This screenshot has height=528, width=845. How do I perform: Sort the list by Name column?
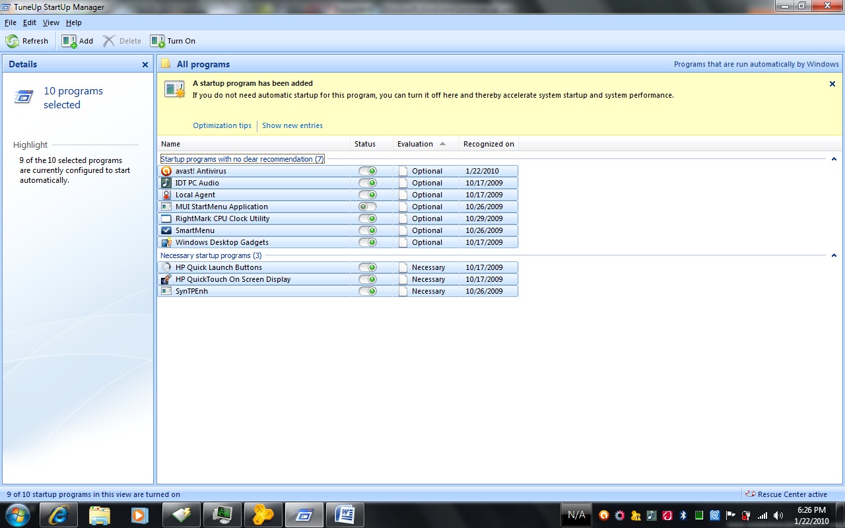click(253, 144)
